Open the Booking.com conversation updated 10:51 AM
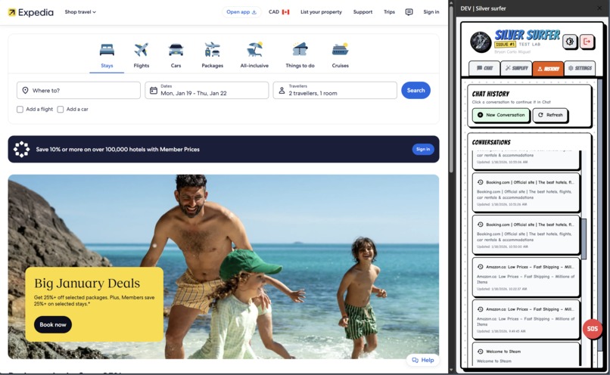The height and width of the screenshot is (375, 610). (525, 193)
